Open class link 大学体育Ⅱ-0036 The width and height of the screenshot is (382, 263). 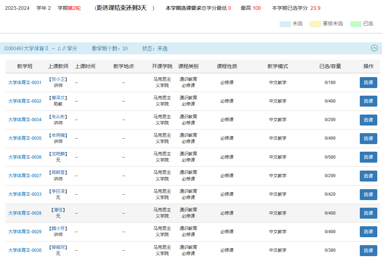click(25, 157)
